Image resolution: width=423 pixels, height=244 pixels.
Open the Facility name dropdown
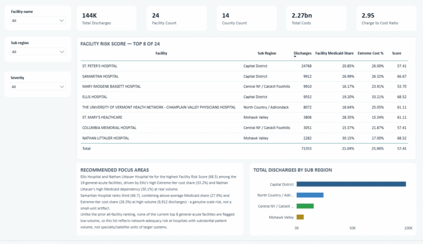point(38,21)
